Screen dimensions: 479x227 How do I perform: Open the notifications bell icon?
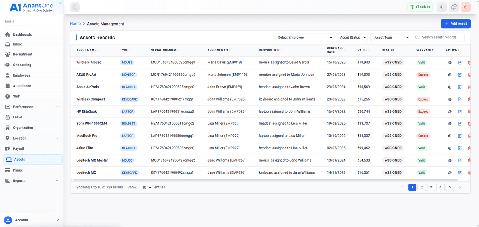[x=453, y=7]
